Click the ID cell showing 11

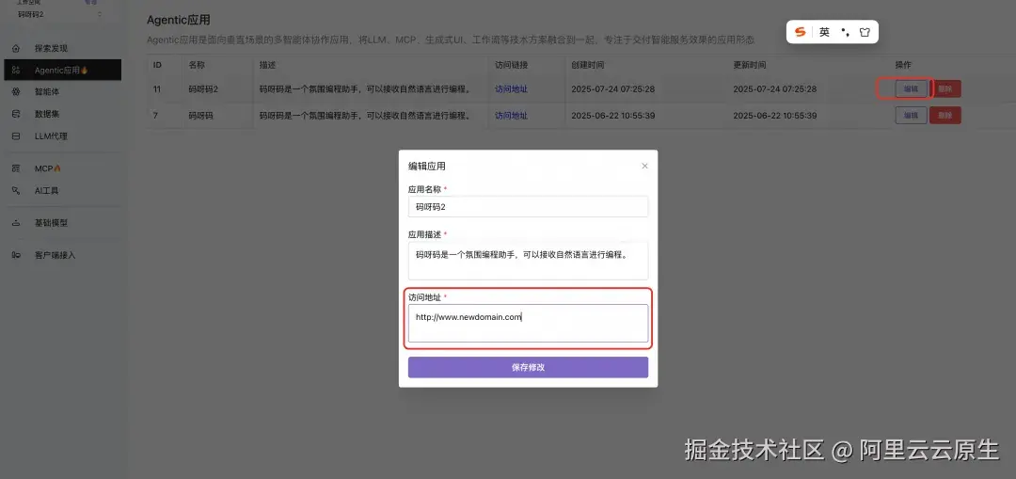click(157, 89)
